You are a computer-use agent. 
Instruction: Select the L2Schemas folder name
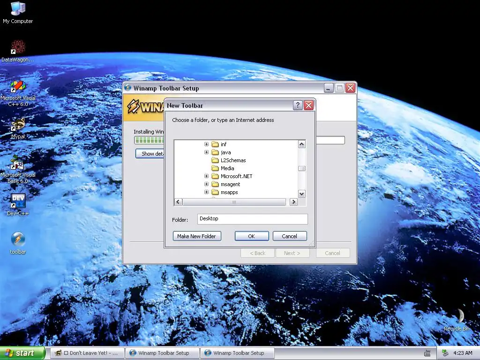[233, 160]
